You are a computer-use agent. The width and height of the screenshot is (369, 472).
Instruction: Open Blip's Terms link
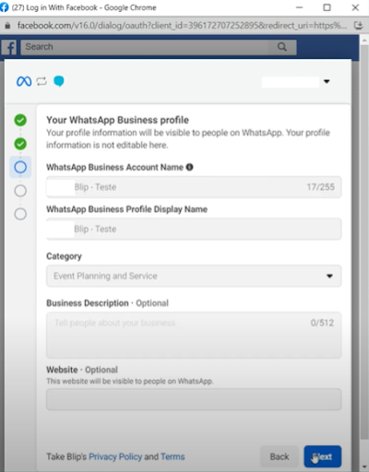click(173, 456)
